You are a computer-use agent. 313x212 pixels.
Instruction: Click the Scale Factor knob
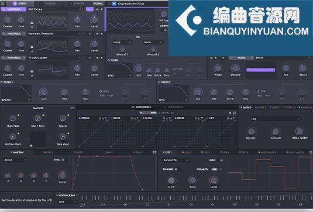tap(300, 131)
